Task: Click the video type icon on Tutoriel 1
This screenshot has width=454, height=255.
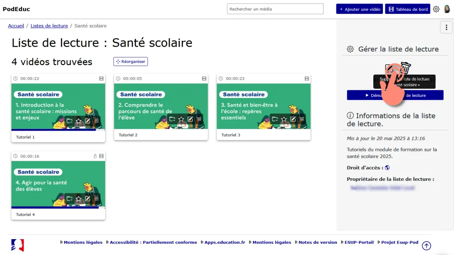Action: (x=101, y=78)
